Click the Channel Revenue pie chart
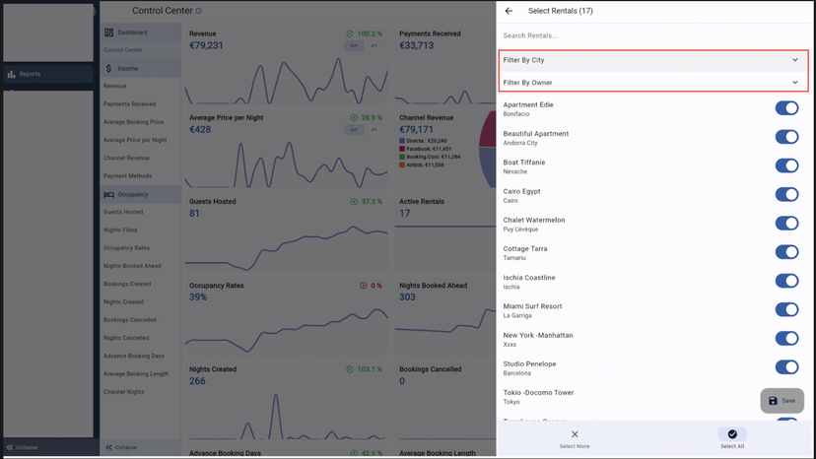The height and width of the screenshot is (459, 816). pos(486,148)
